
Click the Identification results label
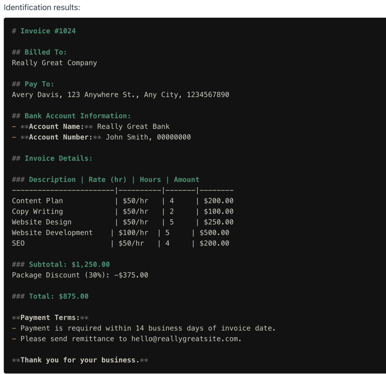coord(42,7)
